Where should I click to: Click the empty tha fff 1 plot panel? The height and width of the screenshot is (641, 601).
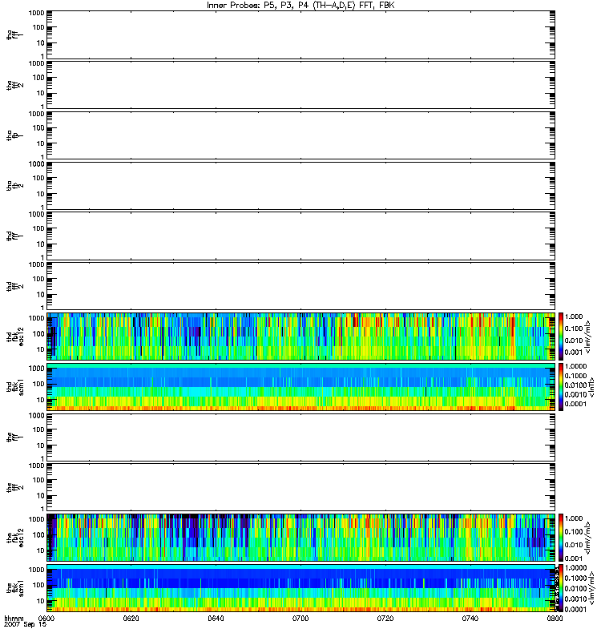point(301,34)
